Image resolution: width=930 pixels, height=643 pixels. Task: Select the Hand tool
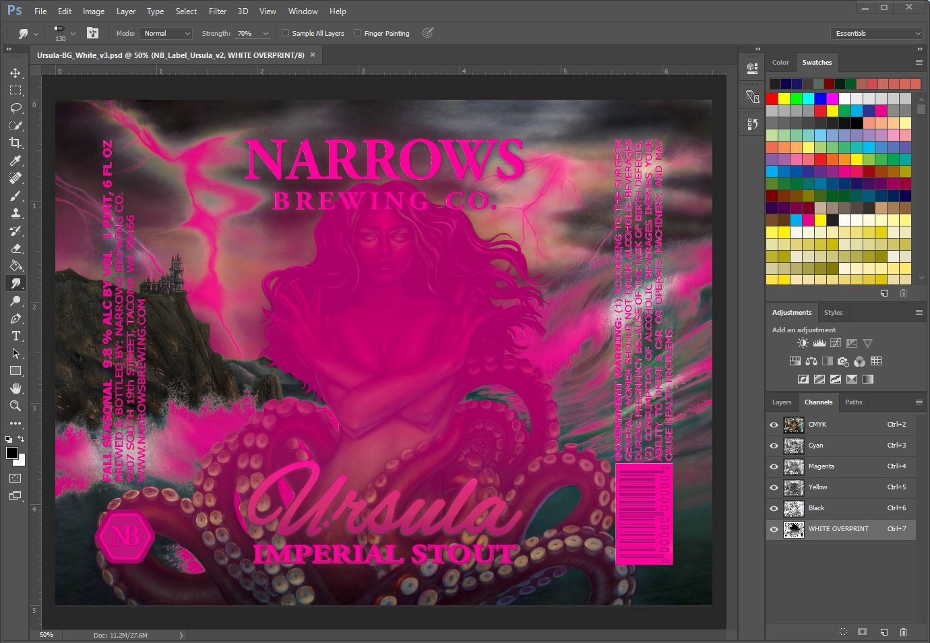click(15, 388)
